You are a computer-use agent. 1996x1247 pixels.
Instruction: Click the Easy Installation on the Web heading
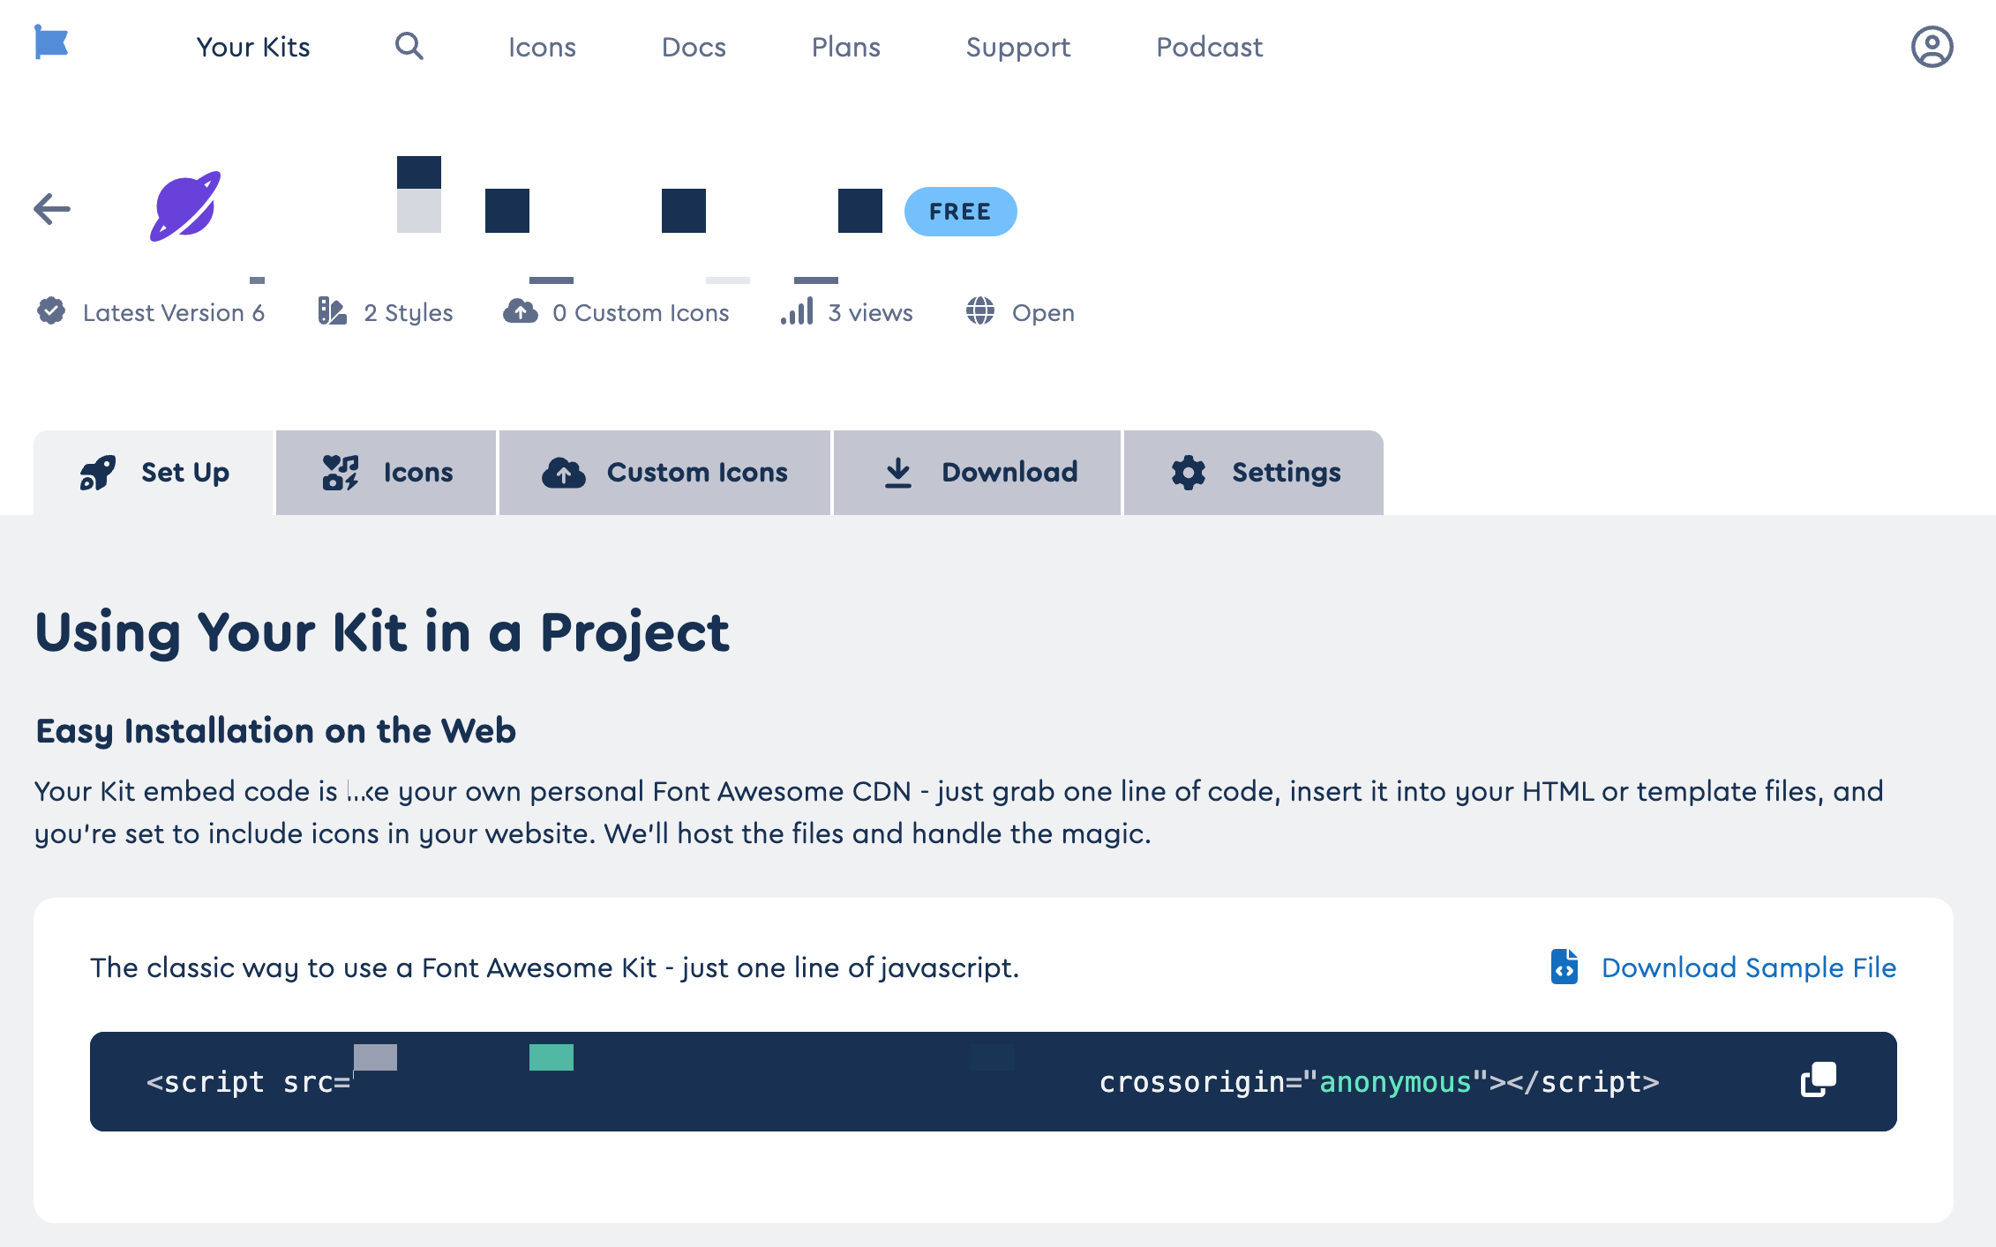click(275, 731)
